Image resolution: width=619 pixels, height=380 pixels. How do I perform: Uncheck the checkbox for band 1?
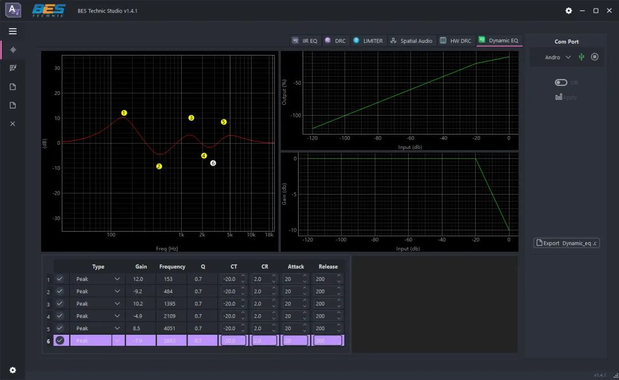point(60,279)
